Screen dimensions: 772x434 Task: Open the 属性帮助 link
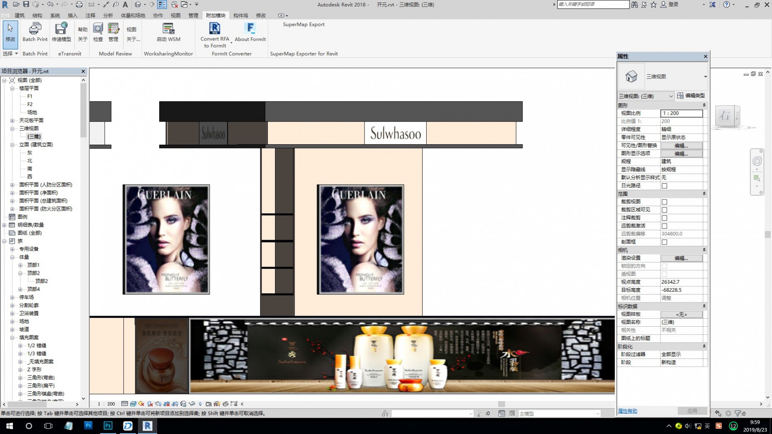click(627, 411)
